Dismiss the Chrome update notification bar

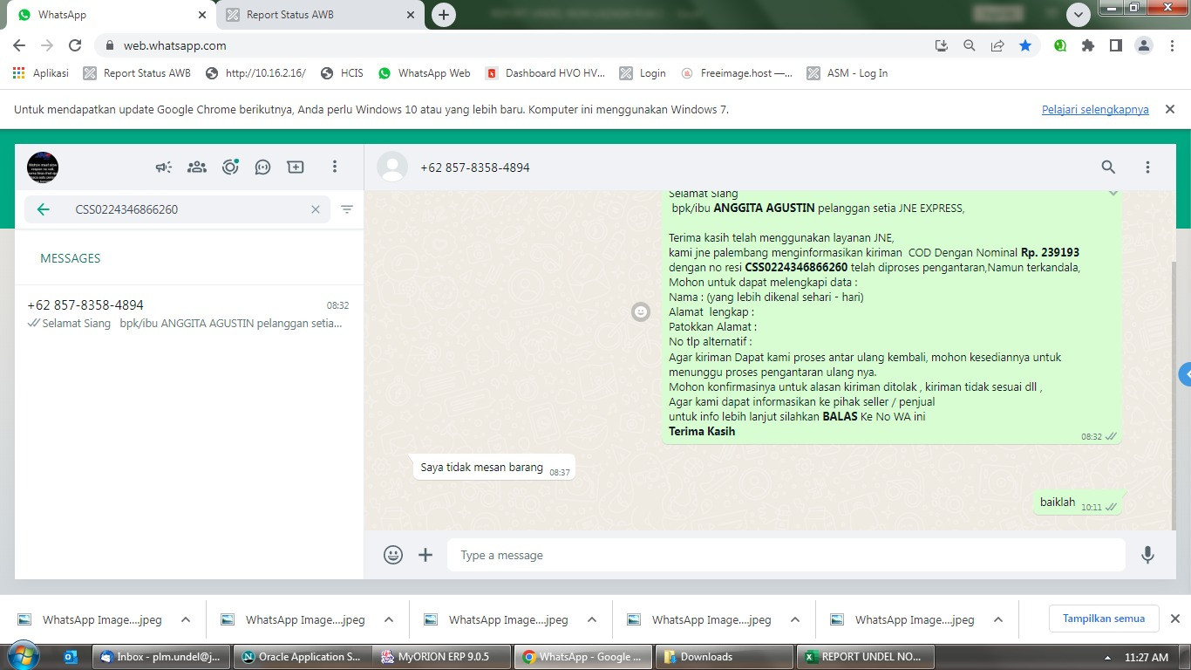pos(1170,109)
